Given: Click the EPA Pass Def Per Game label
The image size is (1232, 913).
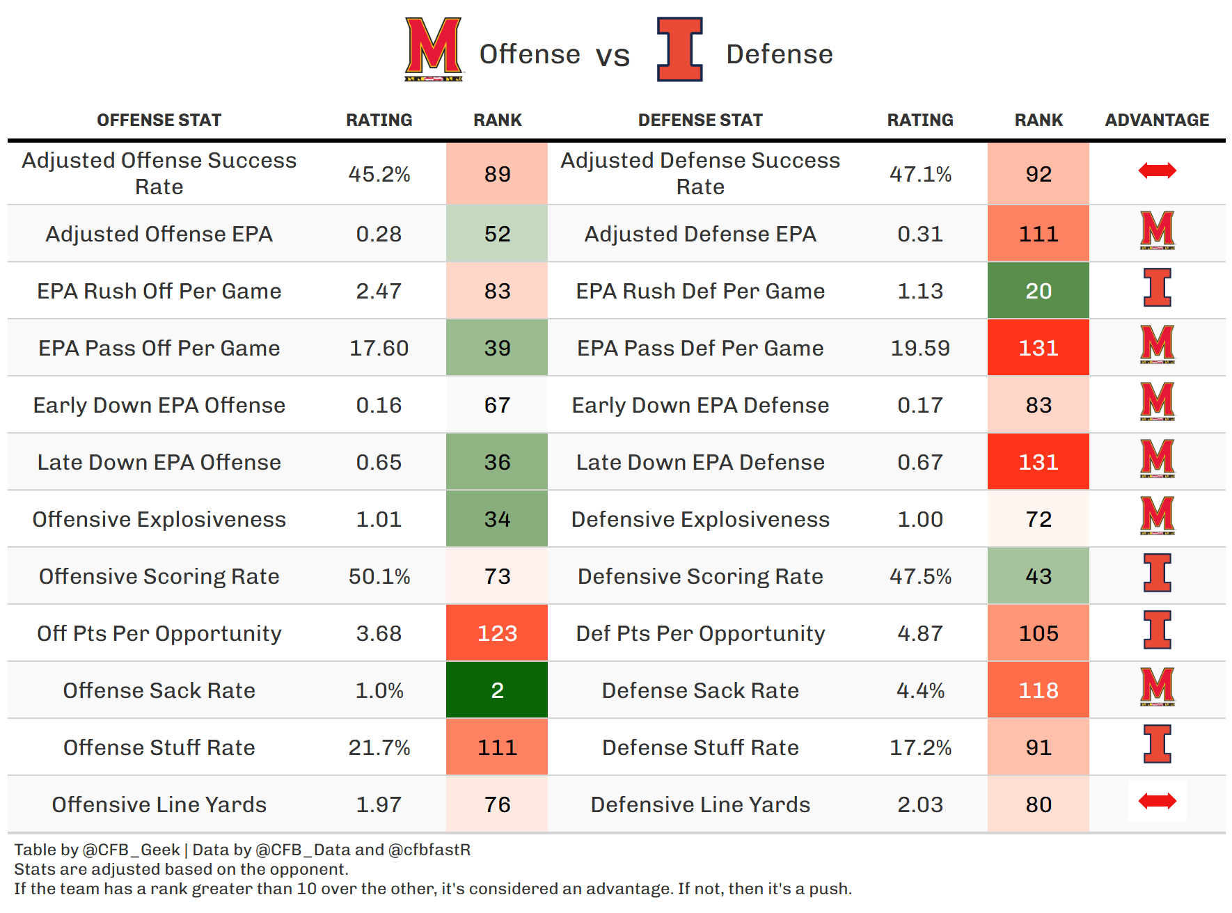Looking at the screenshot, I should tap(700, 348).
